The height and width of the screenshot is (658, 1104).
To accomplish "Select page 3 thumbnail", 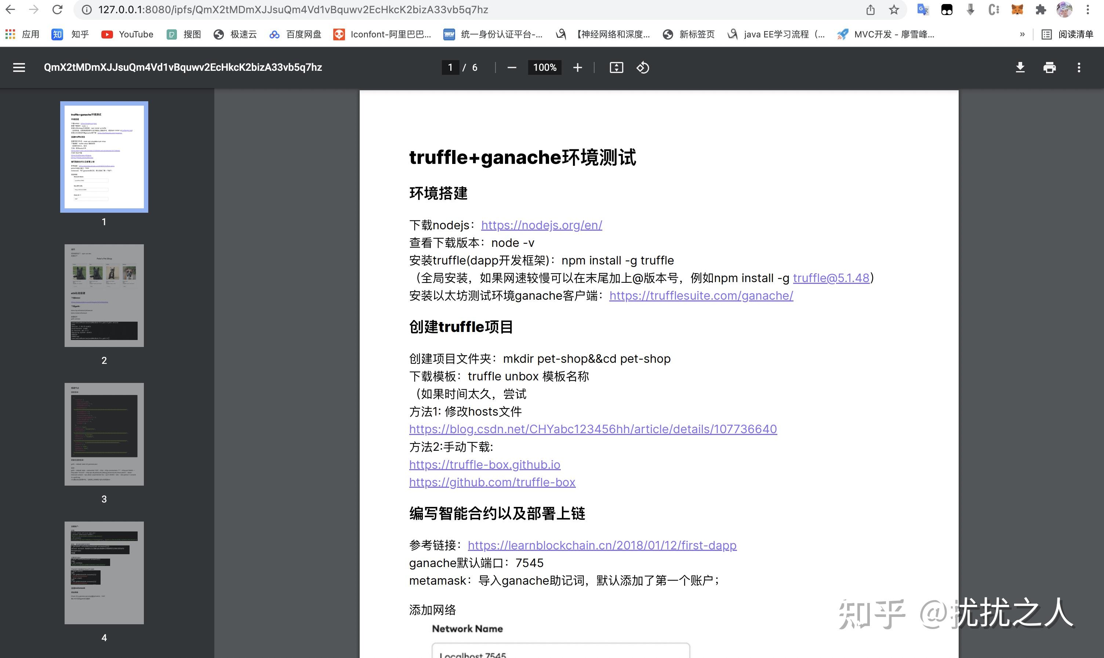I will point(104,434).
